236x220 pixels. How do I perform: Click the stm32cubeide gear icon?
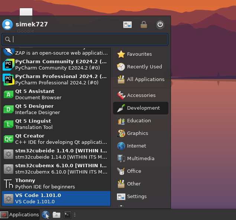point(9,154)
